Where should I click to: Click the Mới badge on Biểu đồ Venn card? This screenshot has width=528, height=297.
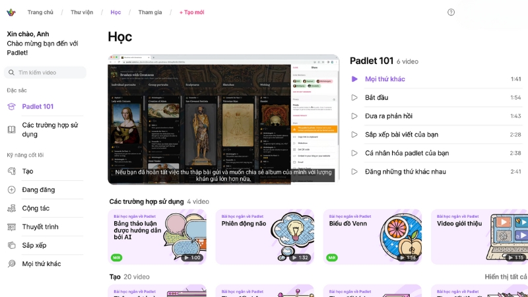332,257
